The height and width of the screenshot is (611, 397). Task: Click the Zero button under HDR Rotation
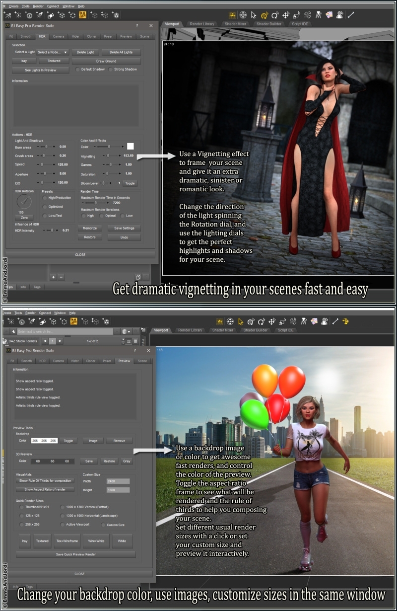click(24, 218)
